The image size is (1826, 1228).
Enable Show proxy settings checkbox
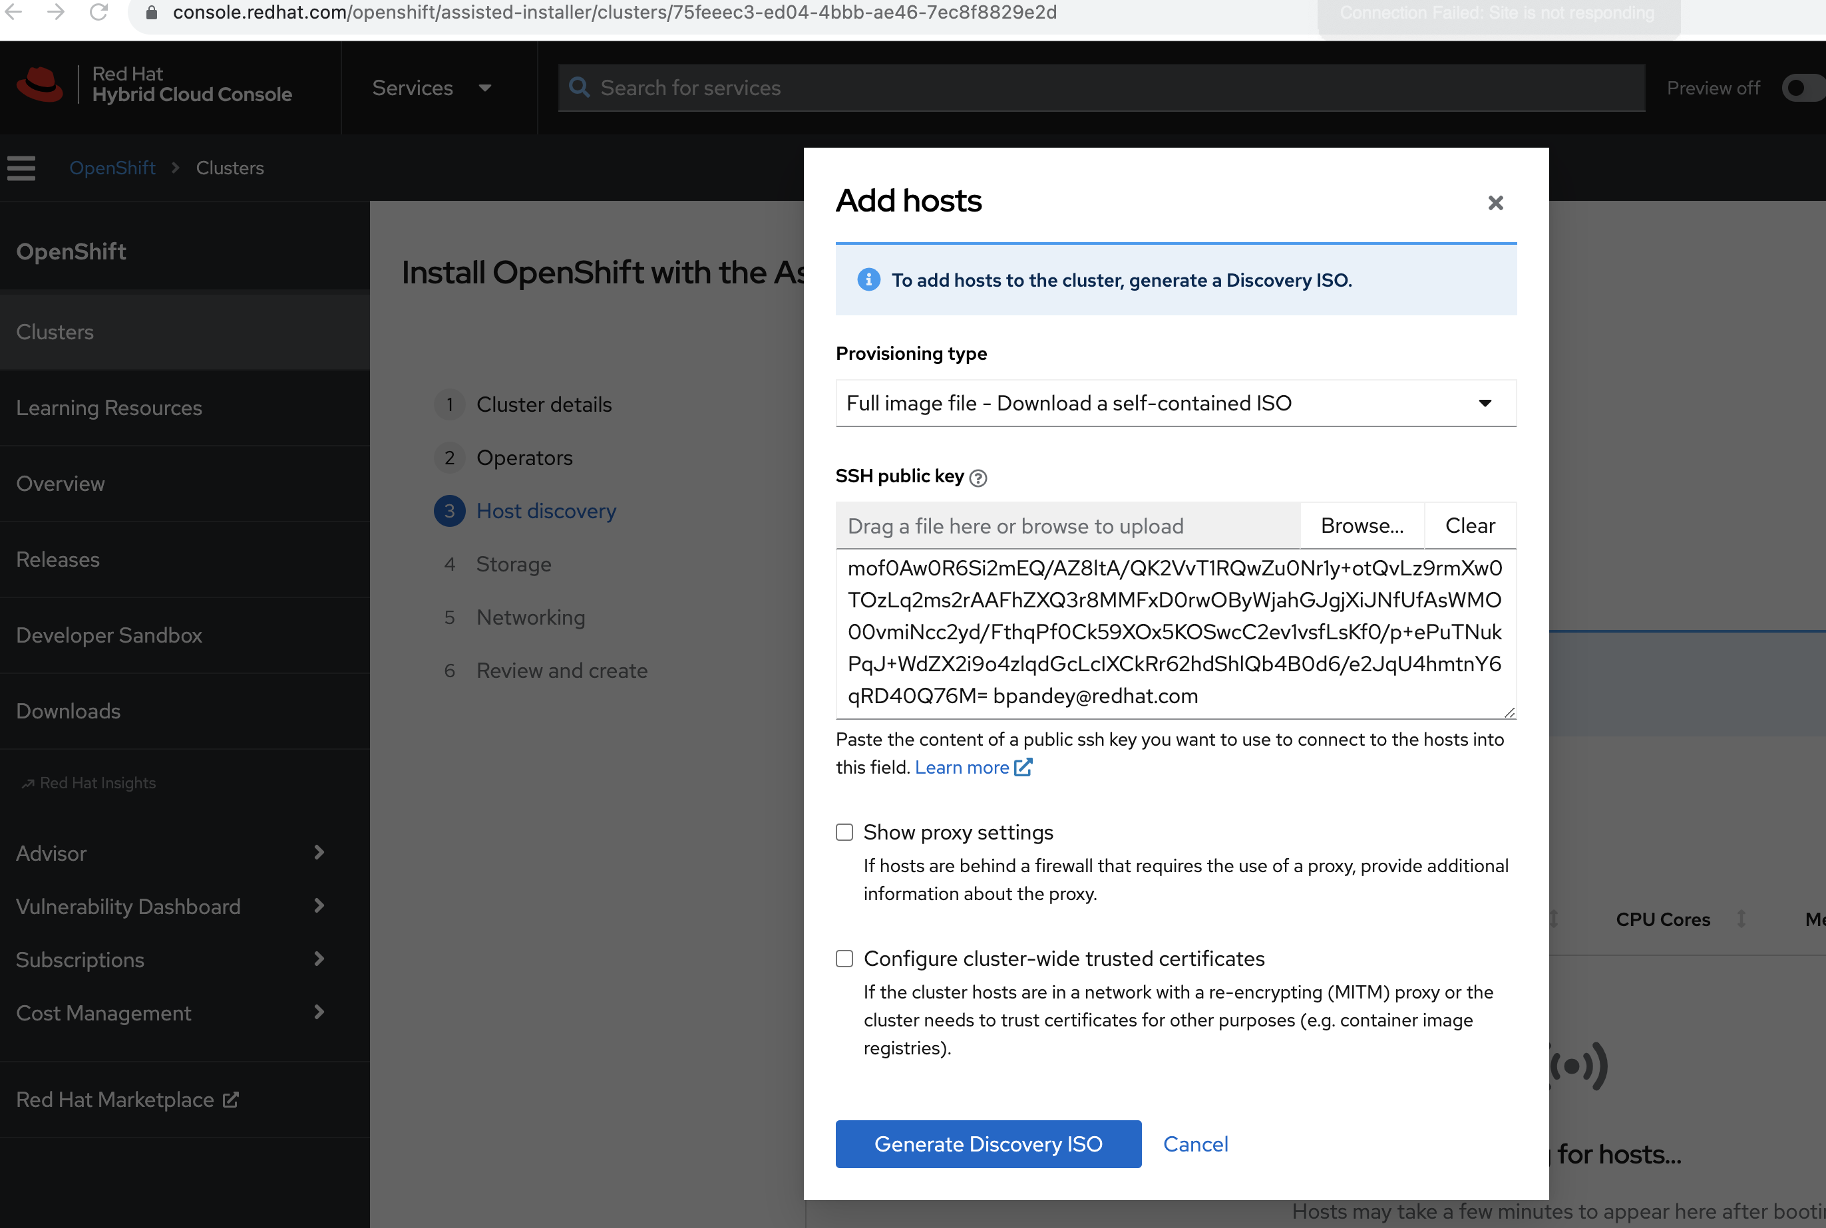coord(844,832)
